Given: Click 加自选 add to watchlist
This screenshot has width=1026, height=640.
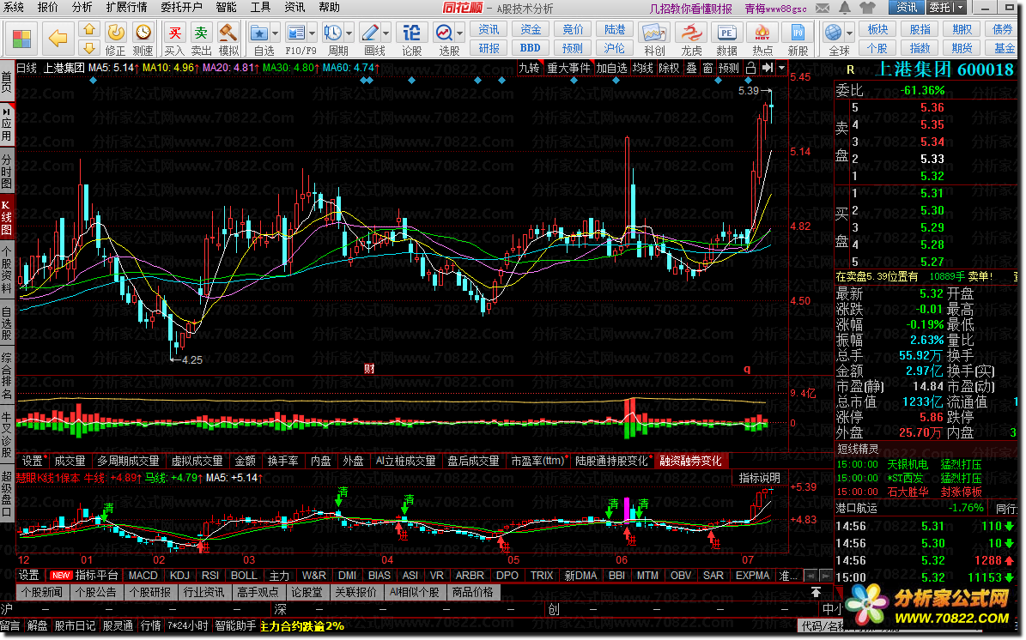Looking at the screenshot, I should point(611,68).
